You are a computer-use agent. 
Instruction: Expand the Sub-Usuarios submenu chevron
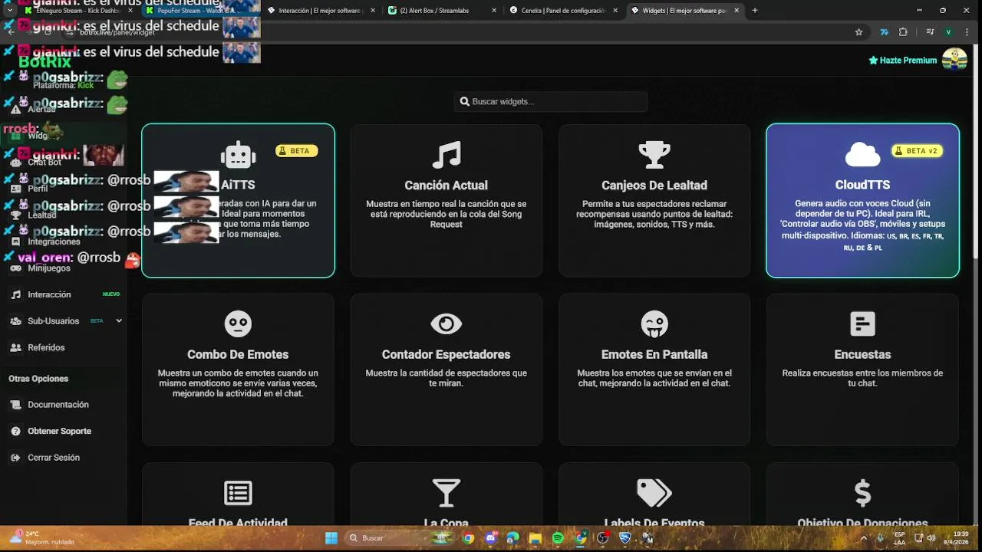pyautogui.click(x=119, y=321)
